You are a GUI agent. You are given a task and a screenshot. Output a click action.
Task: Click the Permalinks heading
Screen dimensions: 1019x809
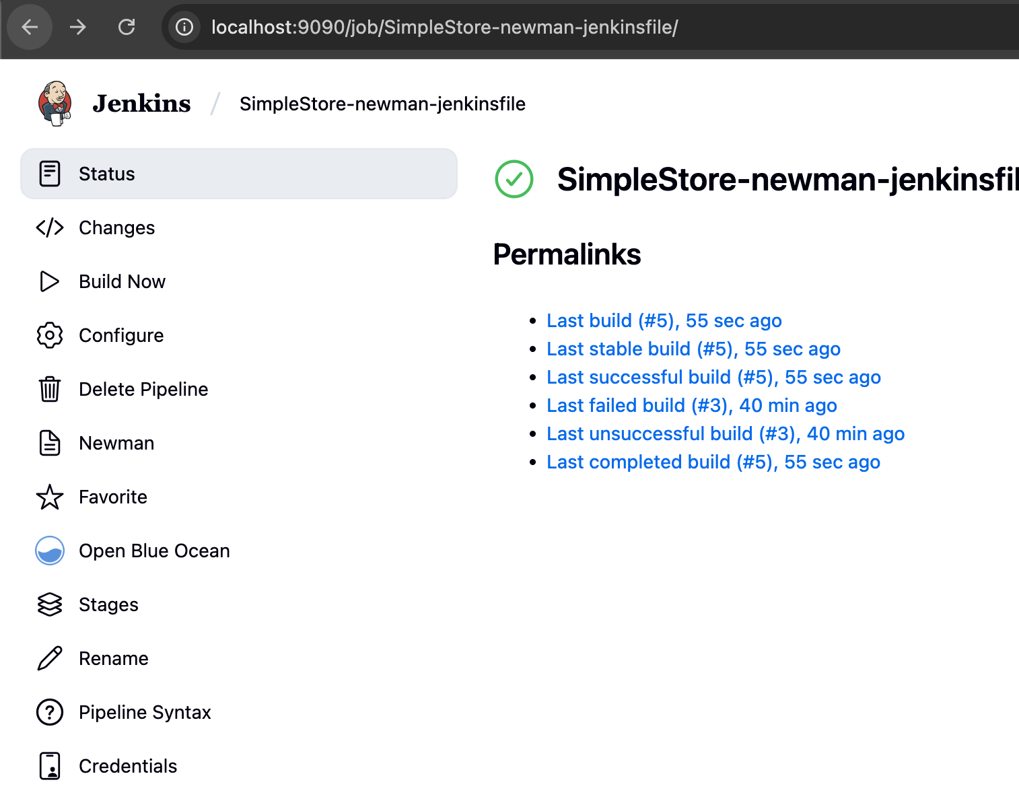pos(567,254)
